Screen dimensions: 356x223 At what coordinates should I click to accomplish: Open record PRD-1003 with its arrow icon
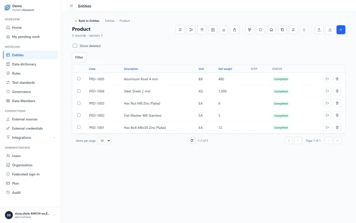tap(327, 103)
